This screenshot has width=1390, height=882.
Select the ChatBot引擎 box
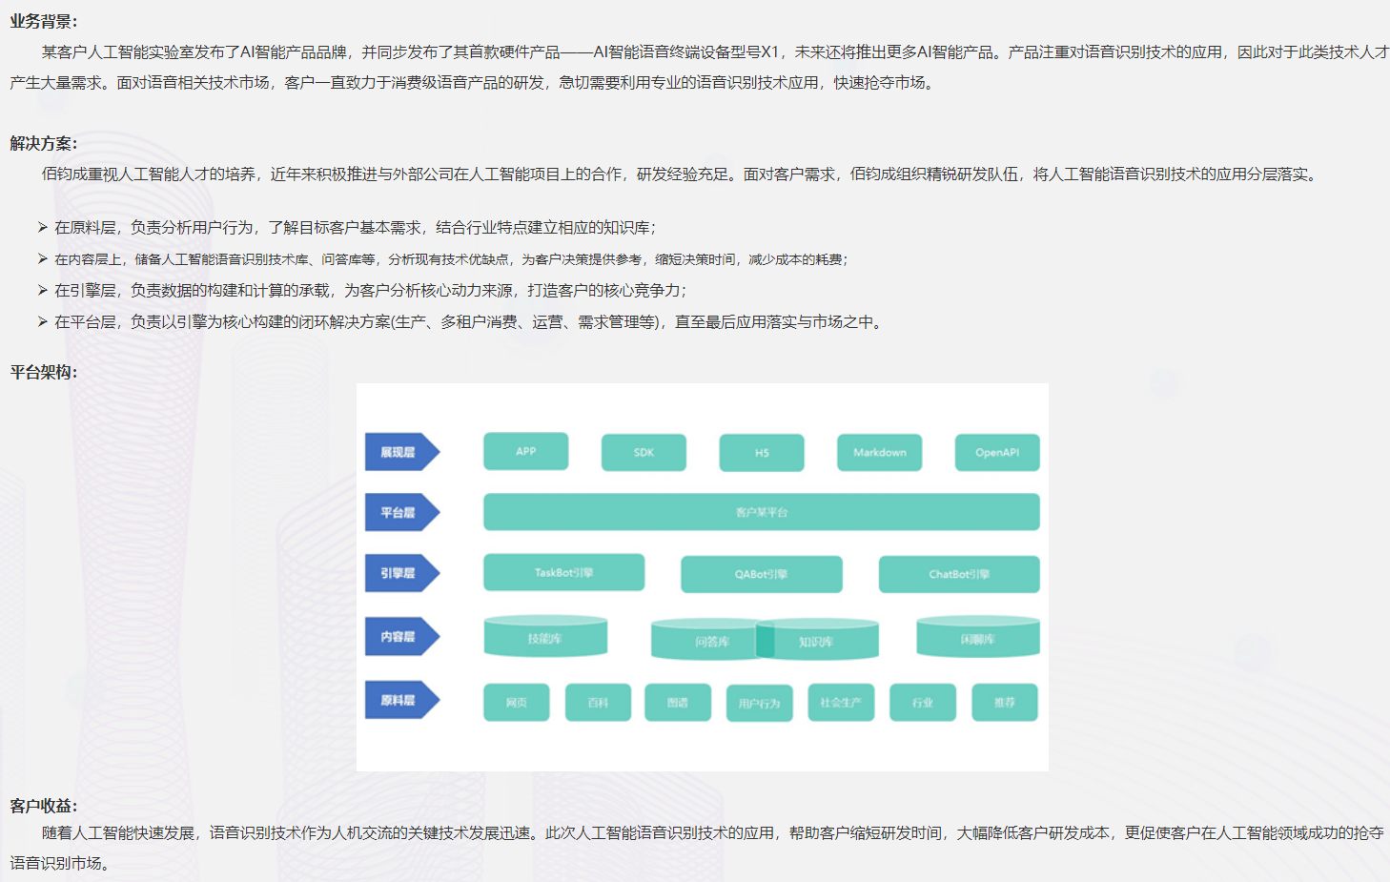[958, 574]
